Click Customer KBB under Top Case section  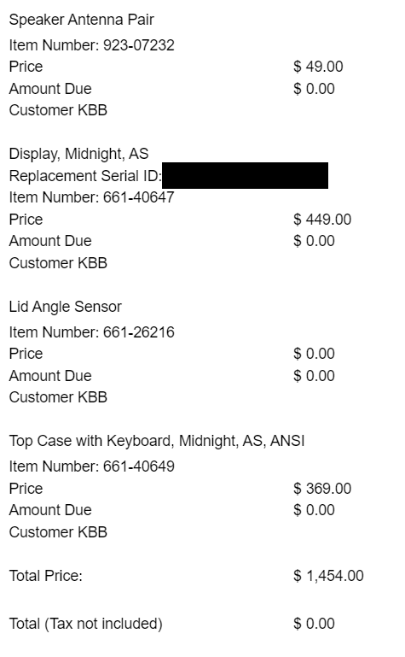(58, 532)
